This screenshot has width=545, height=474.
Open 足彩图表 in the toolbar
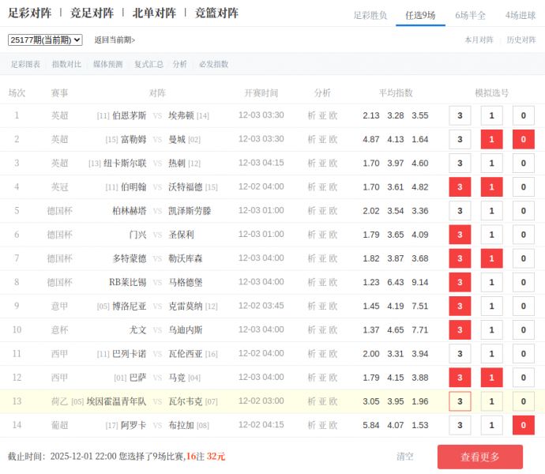pos(25,64)
